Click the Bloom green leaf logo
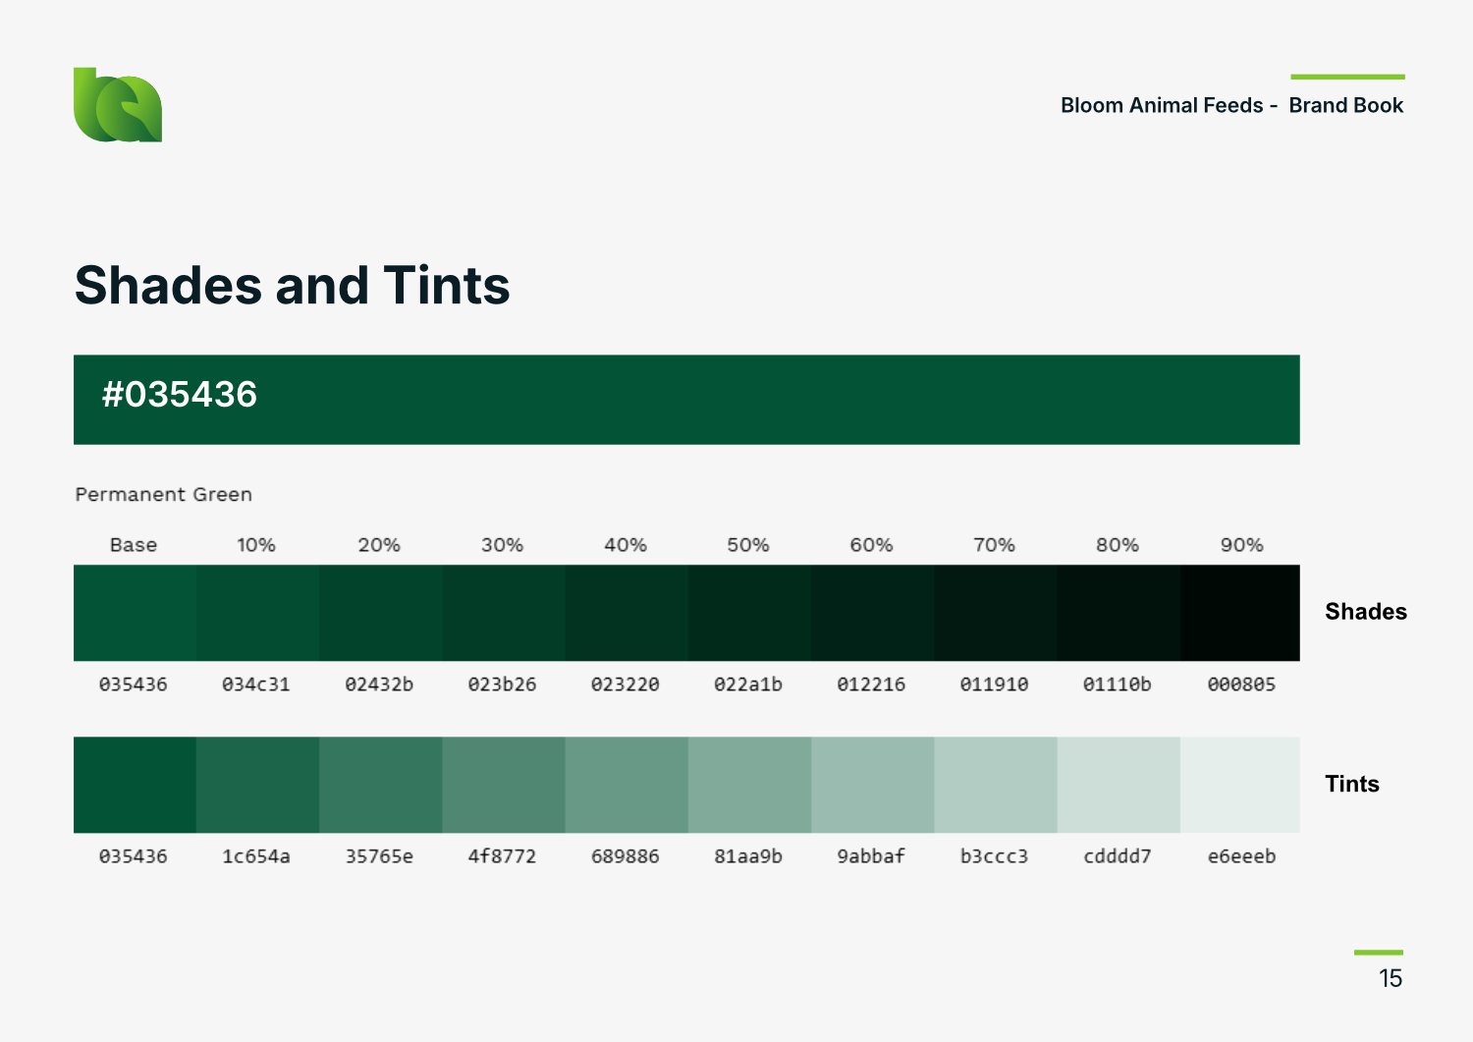The width and height of the screenshot is (1473, 1042). [117, 105]
